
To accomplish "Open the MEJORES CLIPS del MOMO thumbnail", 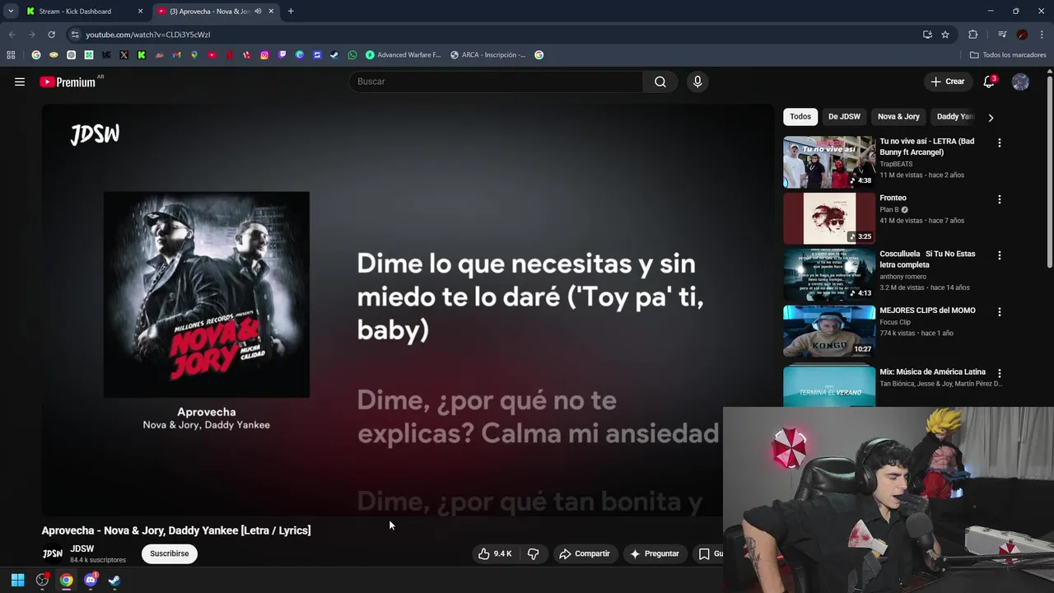I will [x=829, y=331].
